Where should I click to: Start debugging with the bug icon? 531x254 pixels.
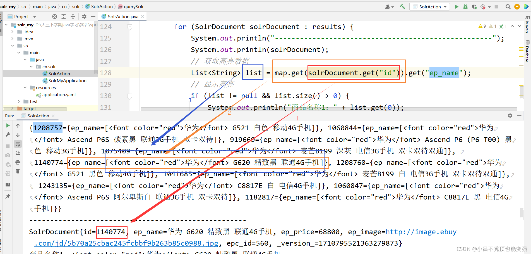pyautogui.click(x=465, y=7)
